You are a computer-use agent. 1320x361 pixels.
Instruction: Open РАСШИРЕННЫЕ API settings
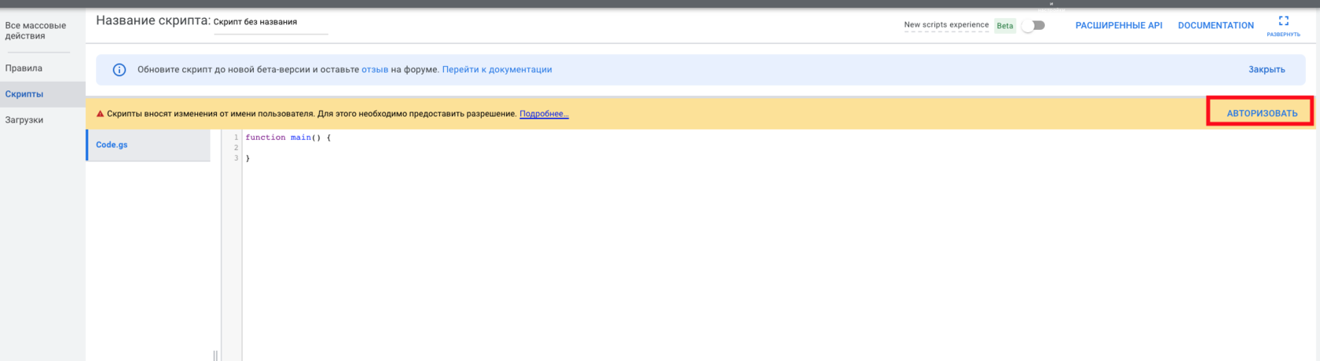(x=1118, y=25)
